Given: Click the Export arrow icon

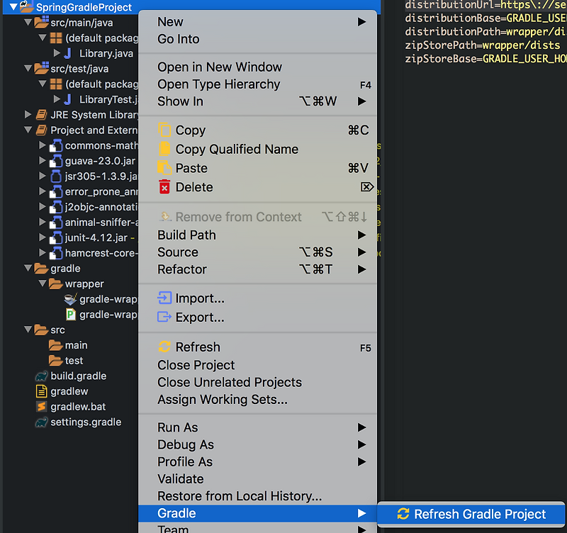Looking at the screenshot, I should point(166,317).
